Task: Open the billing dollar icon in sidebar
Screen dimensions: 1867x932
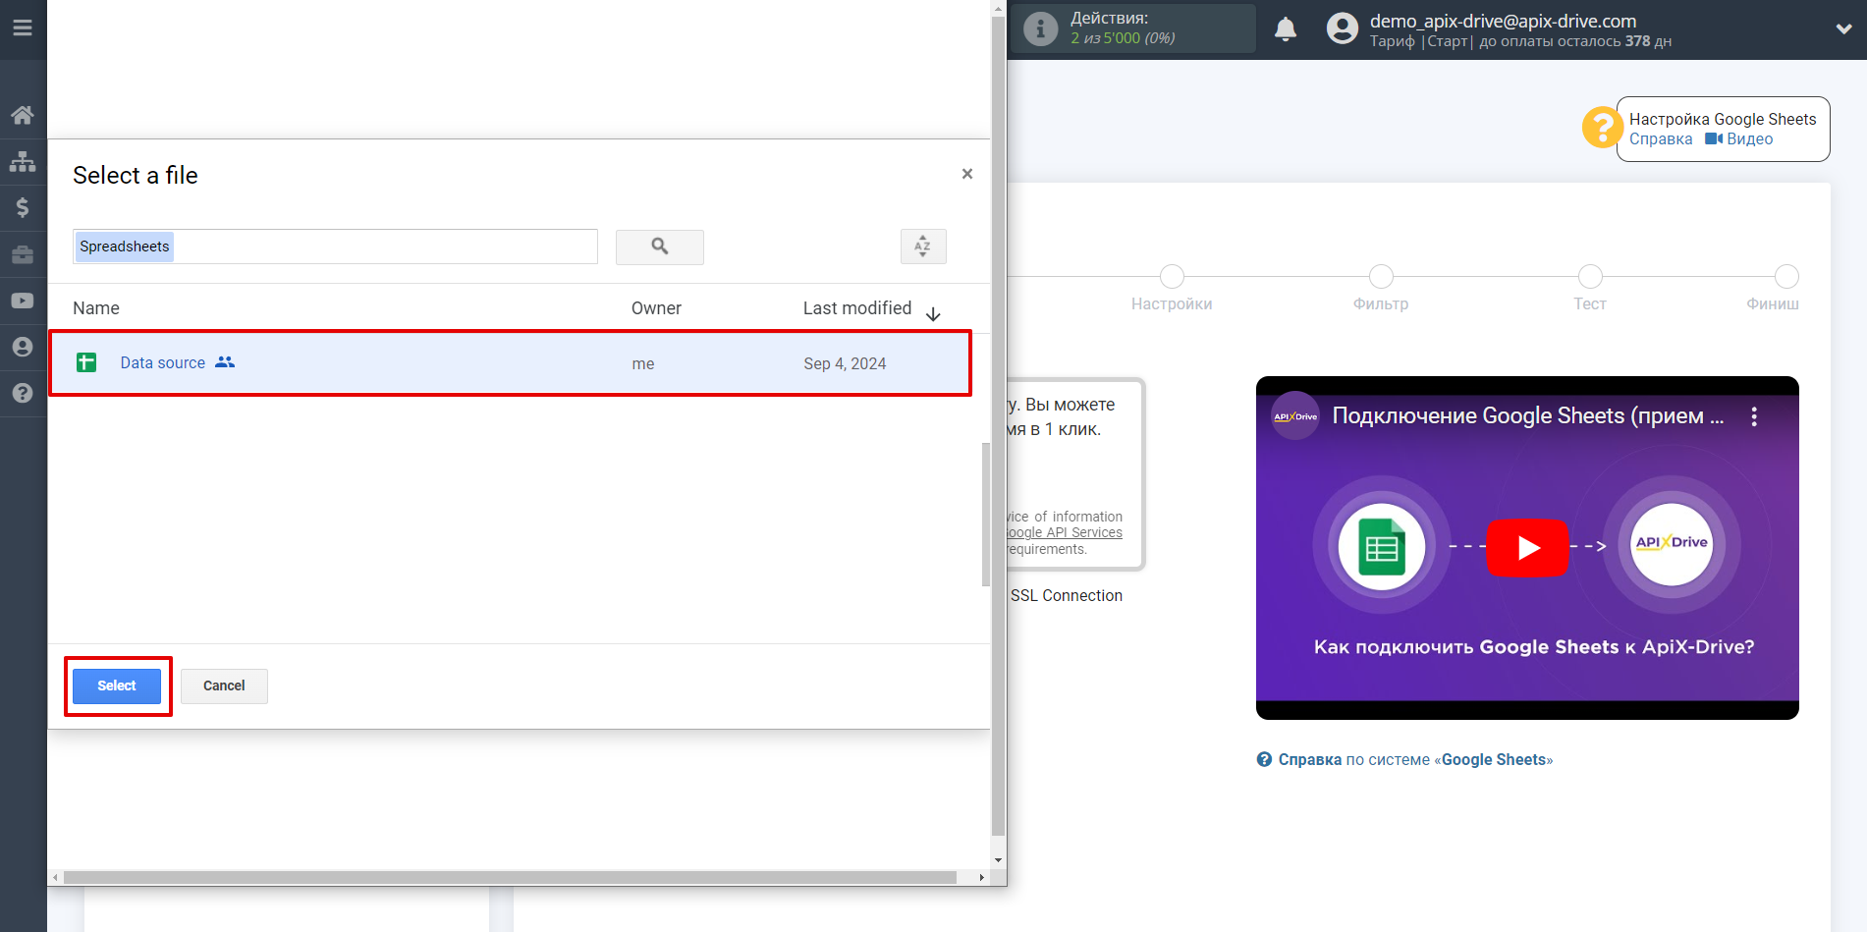Action: (23, 207)
